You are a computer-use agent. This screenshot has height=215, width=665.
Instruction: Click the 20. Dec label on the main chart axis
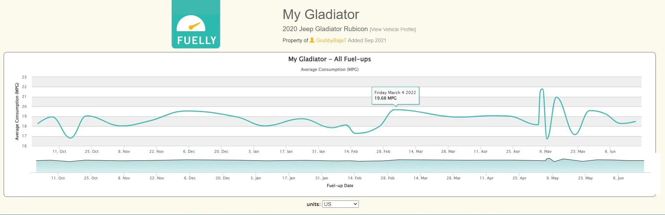click(x=221, y=151)
